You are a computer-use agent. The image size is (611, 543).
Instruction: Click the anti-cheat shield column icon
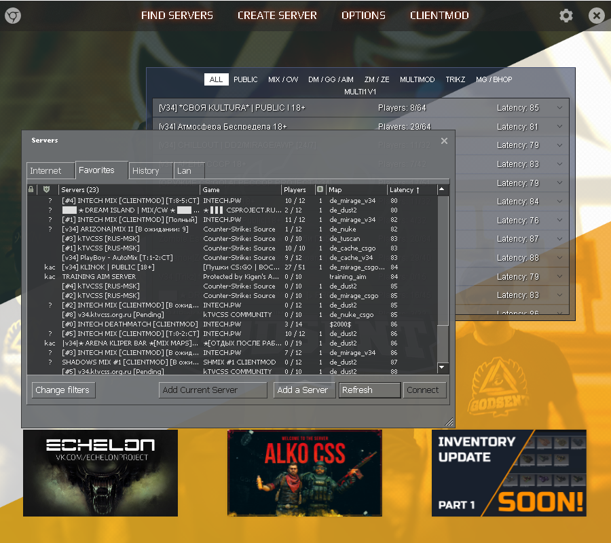46,189
